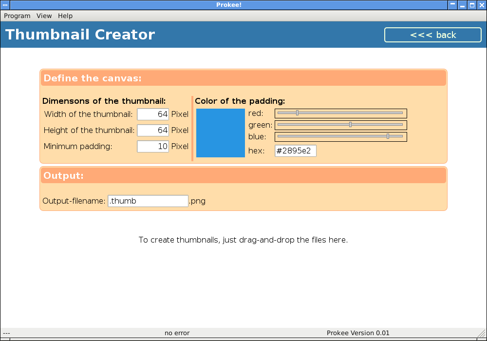487x341 pixels.
Task: Open the Program menu
Action: tap(17, 16)
